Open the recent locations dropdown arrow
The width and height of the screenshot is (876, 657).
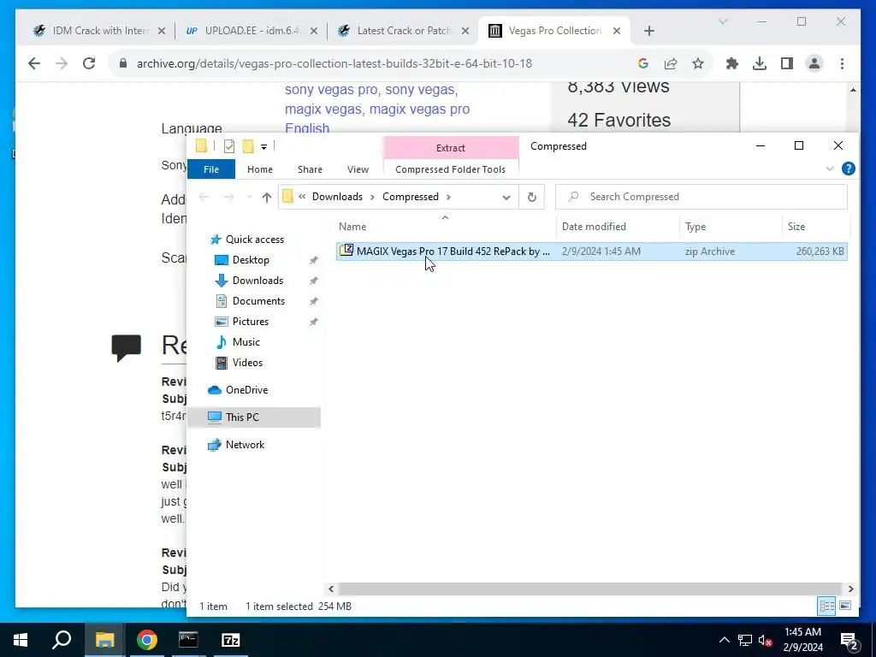249,197
